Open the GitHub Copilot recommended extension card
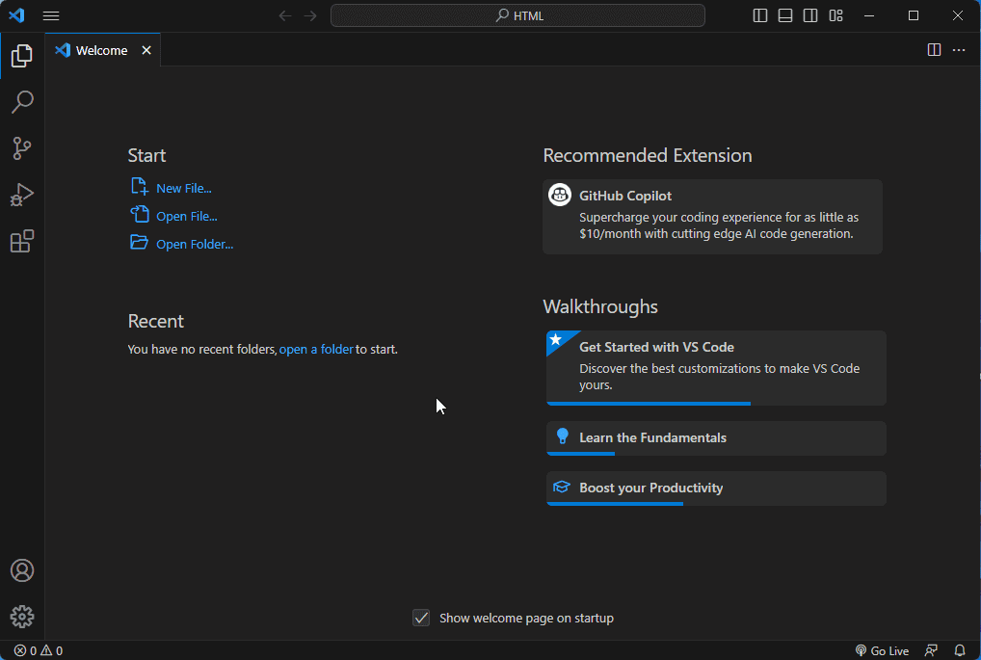 (x=712, y=217)
